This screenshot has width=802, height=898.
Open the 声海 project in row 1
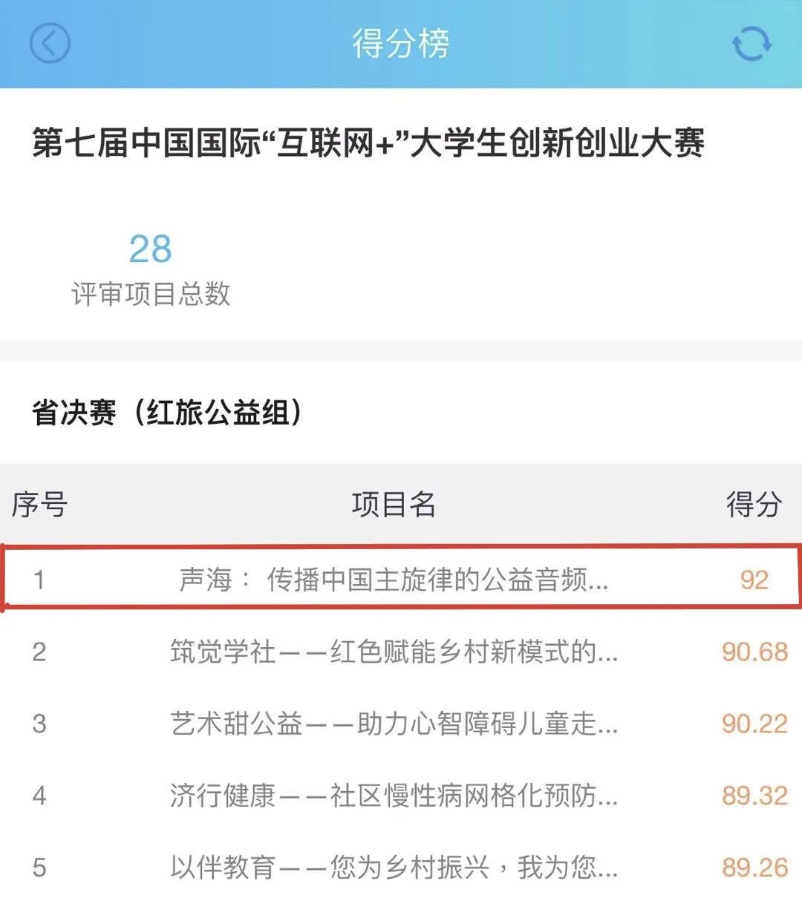[394, 580]
